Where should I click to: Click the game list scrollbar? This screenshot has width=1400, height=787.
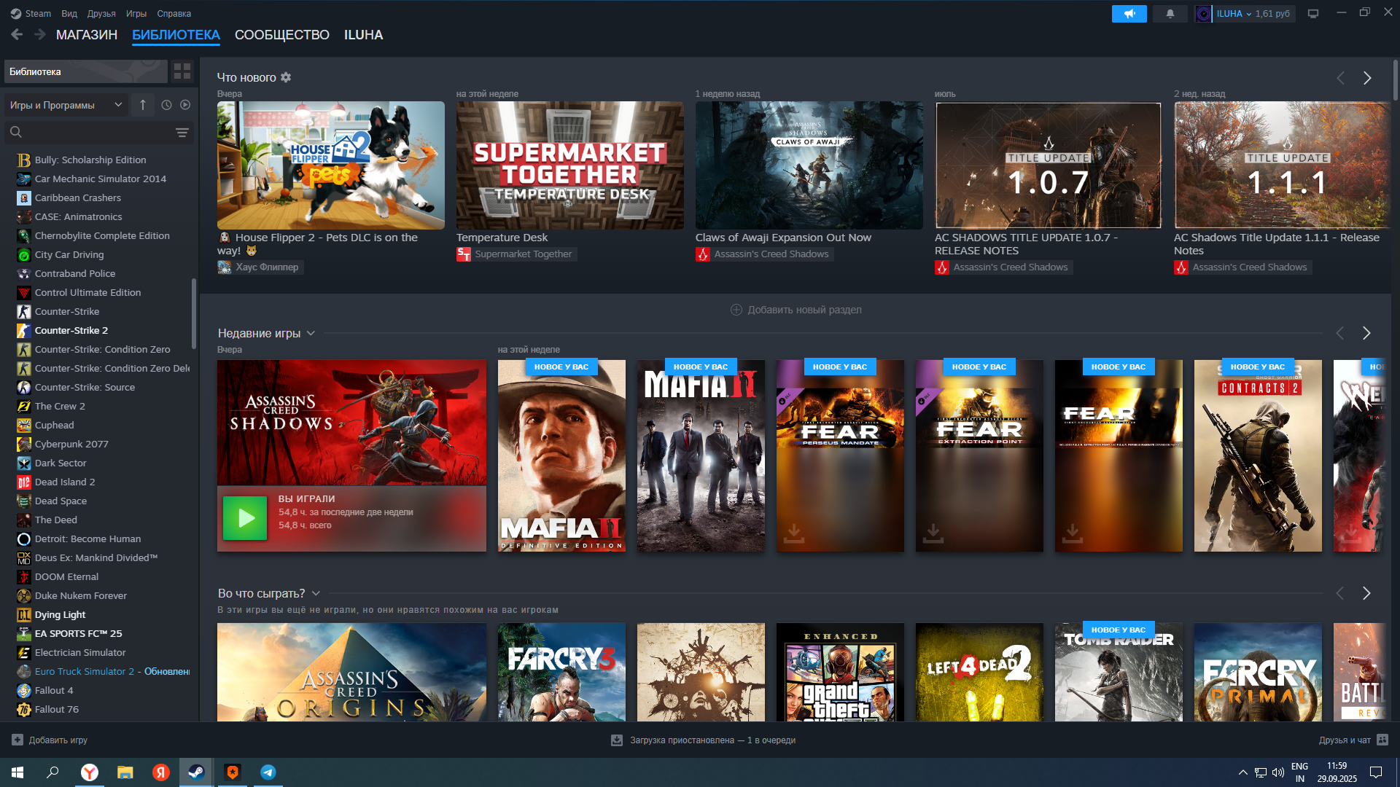tap(194, 313)
